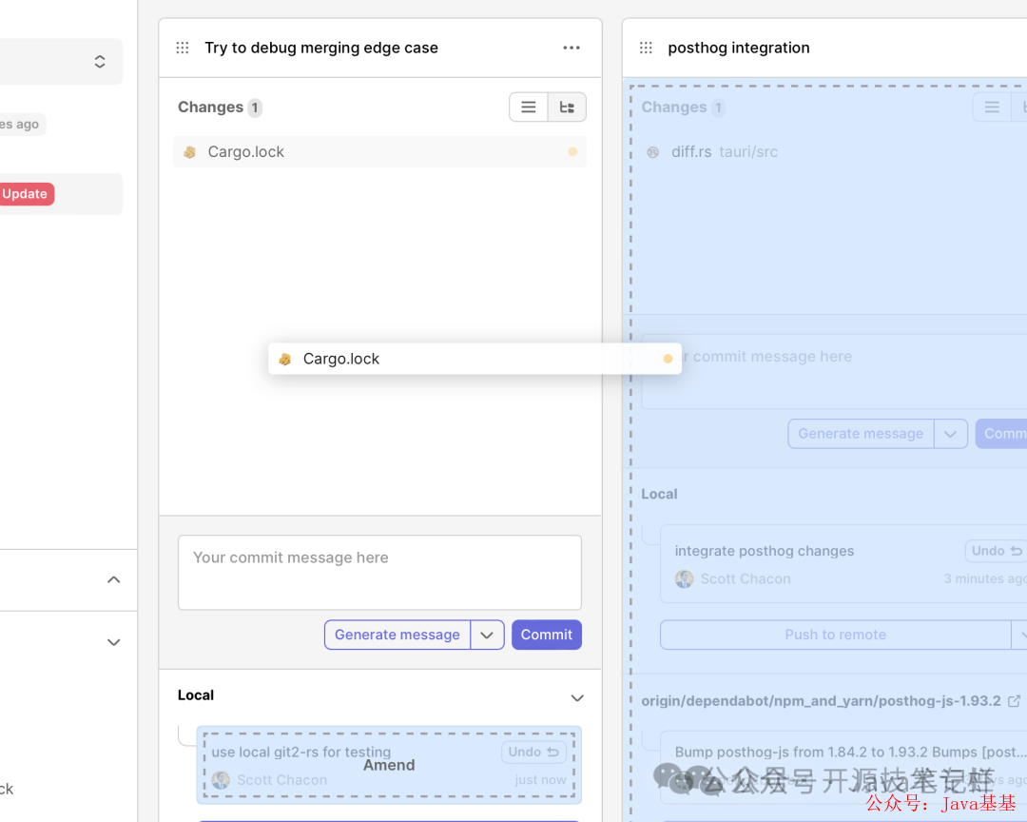Click the diff.rs file icon

[x=653, y=152]
